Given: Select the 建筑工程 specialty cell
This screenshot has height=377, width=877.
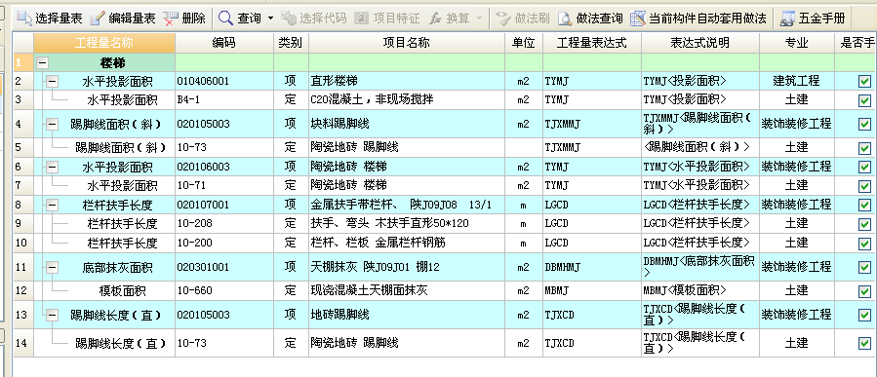Looking at the screenshot, I should (796, 82).
